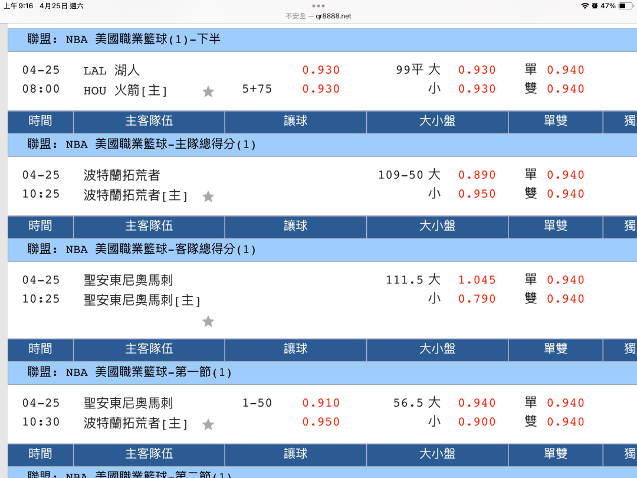Screen dimensions: 637x478
Task: Tap the qr8888.net address bar
Action: point(318,17)
